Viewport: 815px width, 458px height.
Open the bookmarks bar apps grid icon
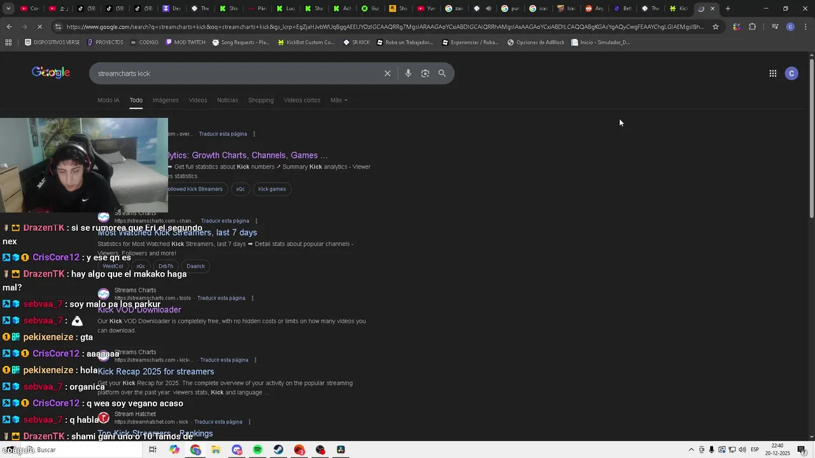[8, 42]
